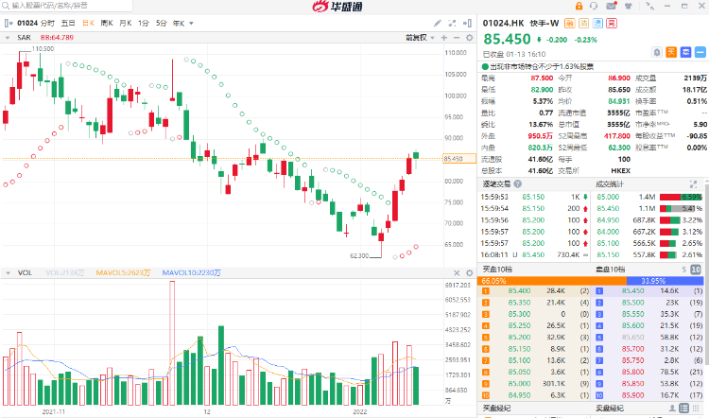Viewport: 709px width, 418px height.
Task: Click bid level 9 price 85.000
Action: [x=519, y=384]
